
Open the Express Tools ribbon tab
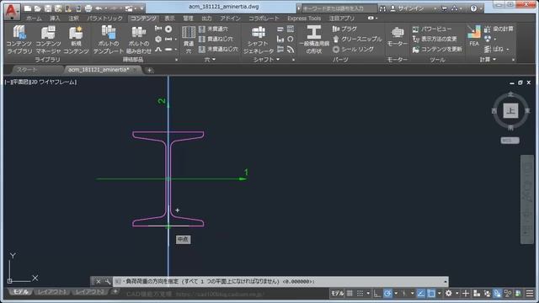304,19
